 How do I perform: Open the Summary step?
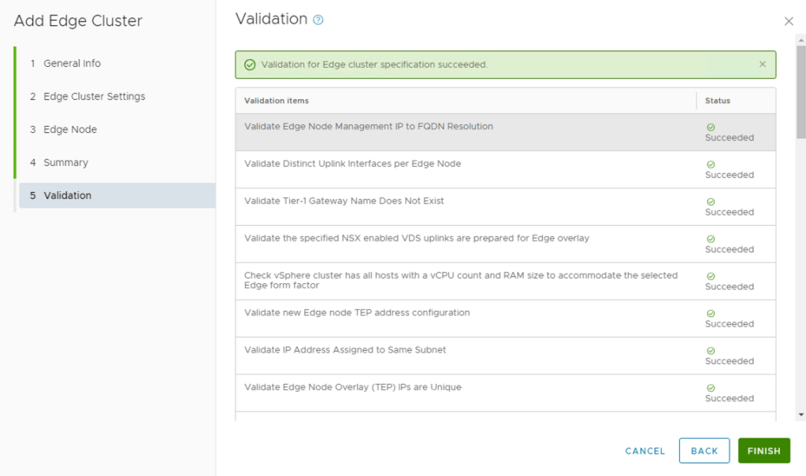[65, 162]
